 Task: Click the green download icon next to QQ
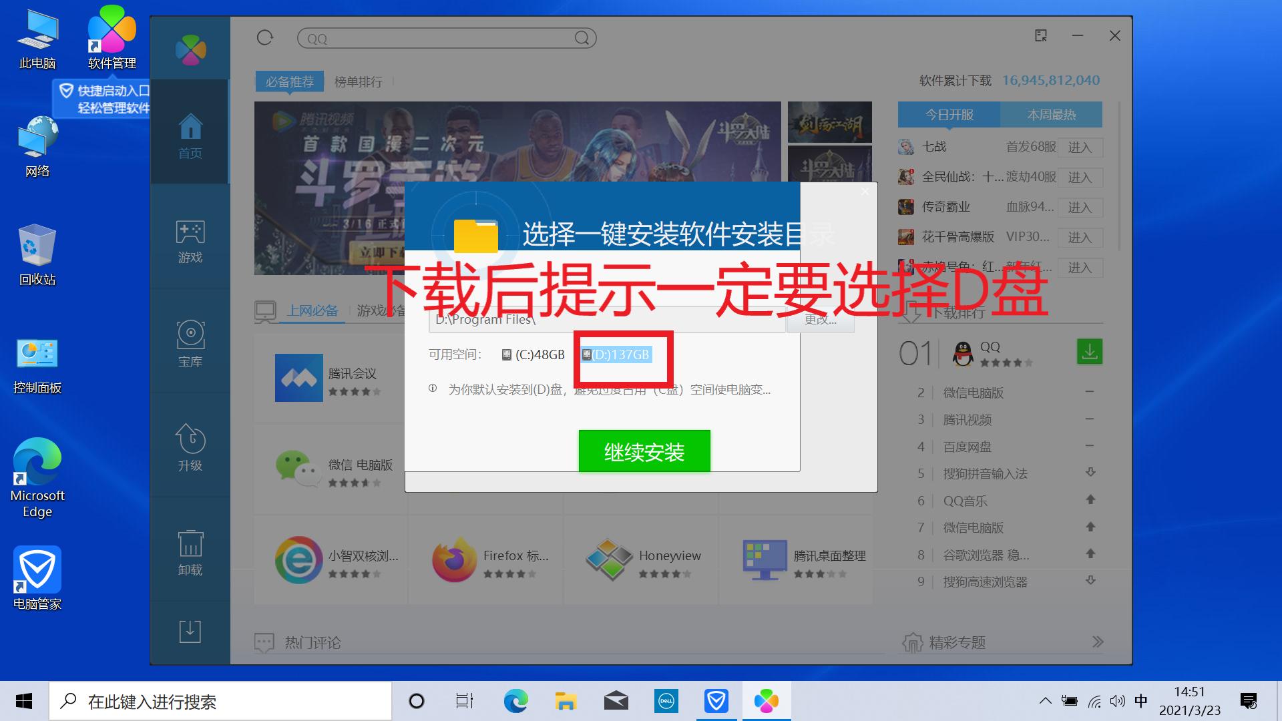tap(1090, 351)
